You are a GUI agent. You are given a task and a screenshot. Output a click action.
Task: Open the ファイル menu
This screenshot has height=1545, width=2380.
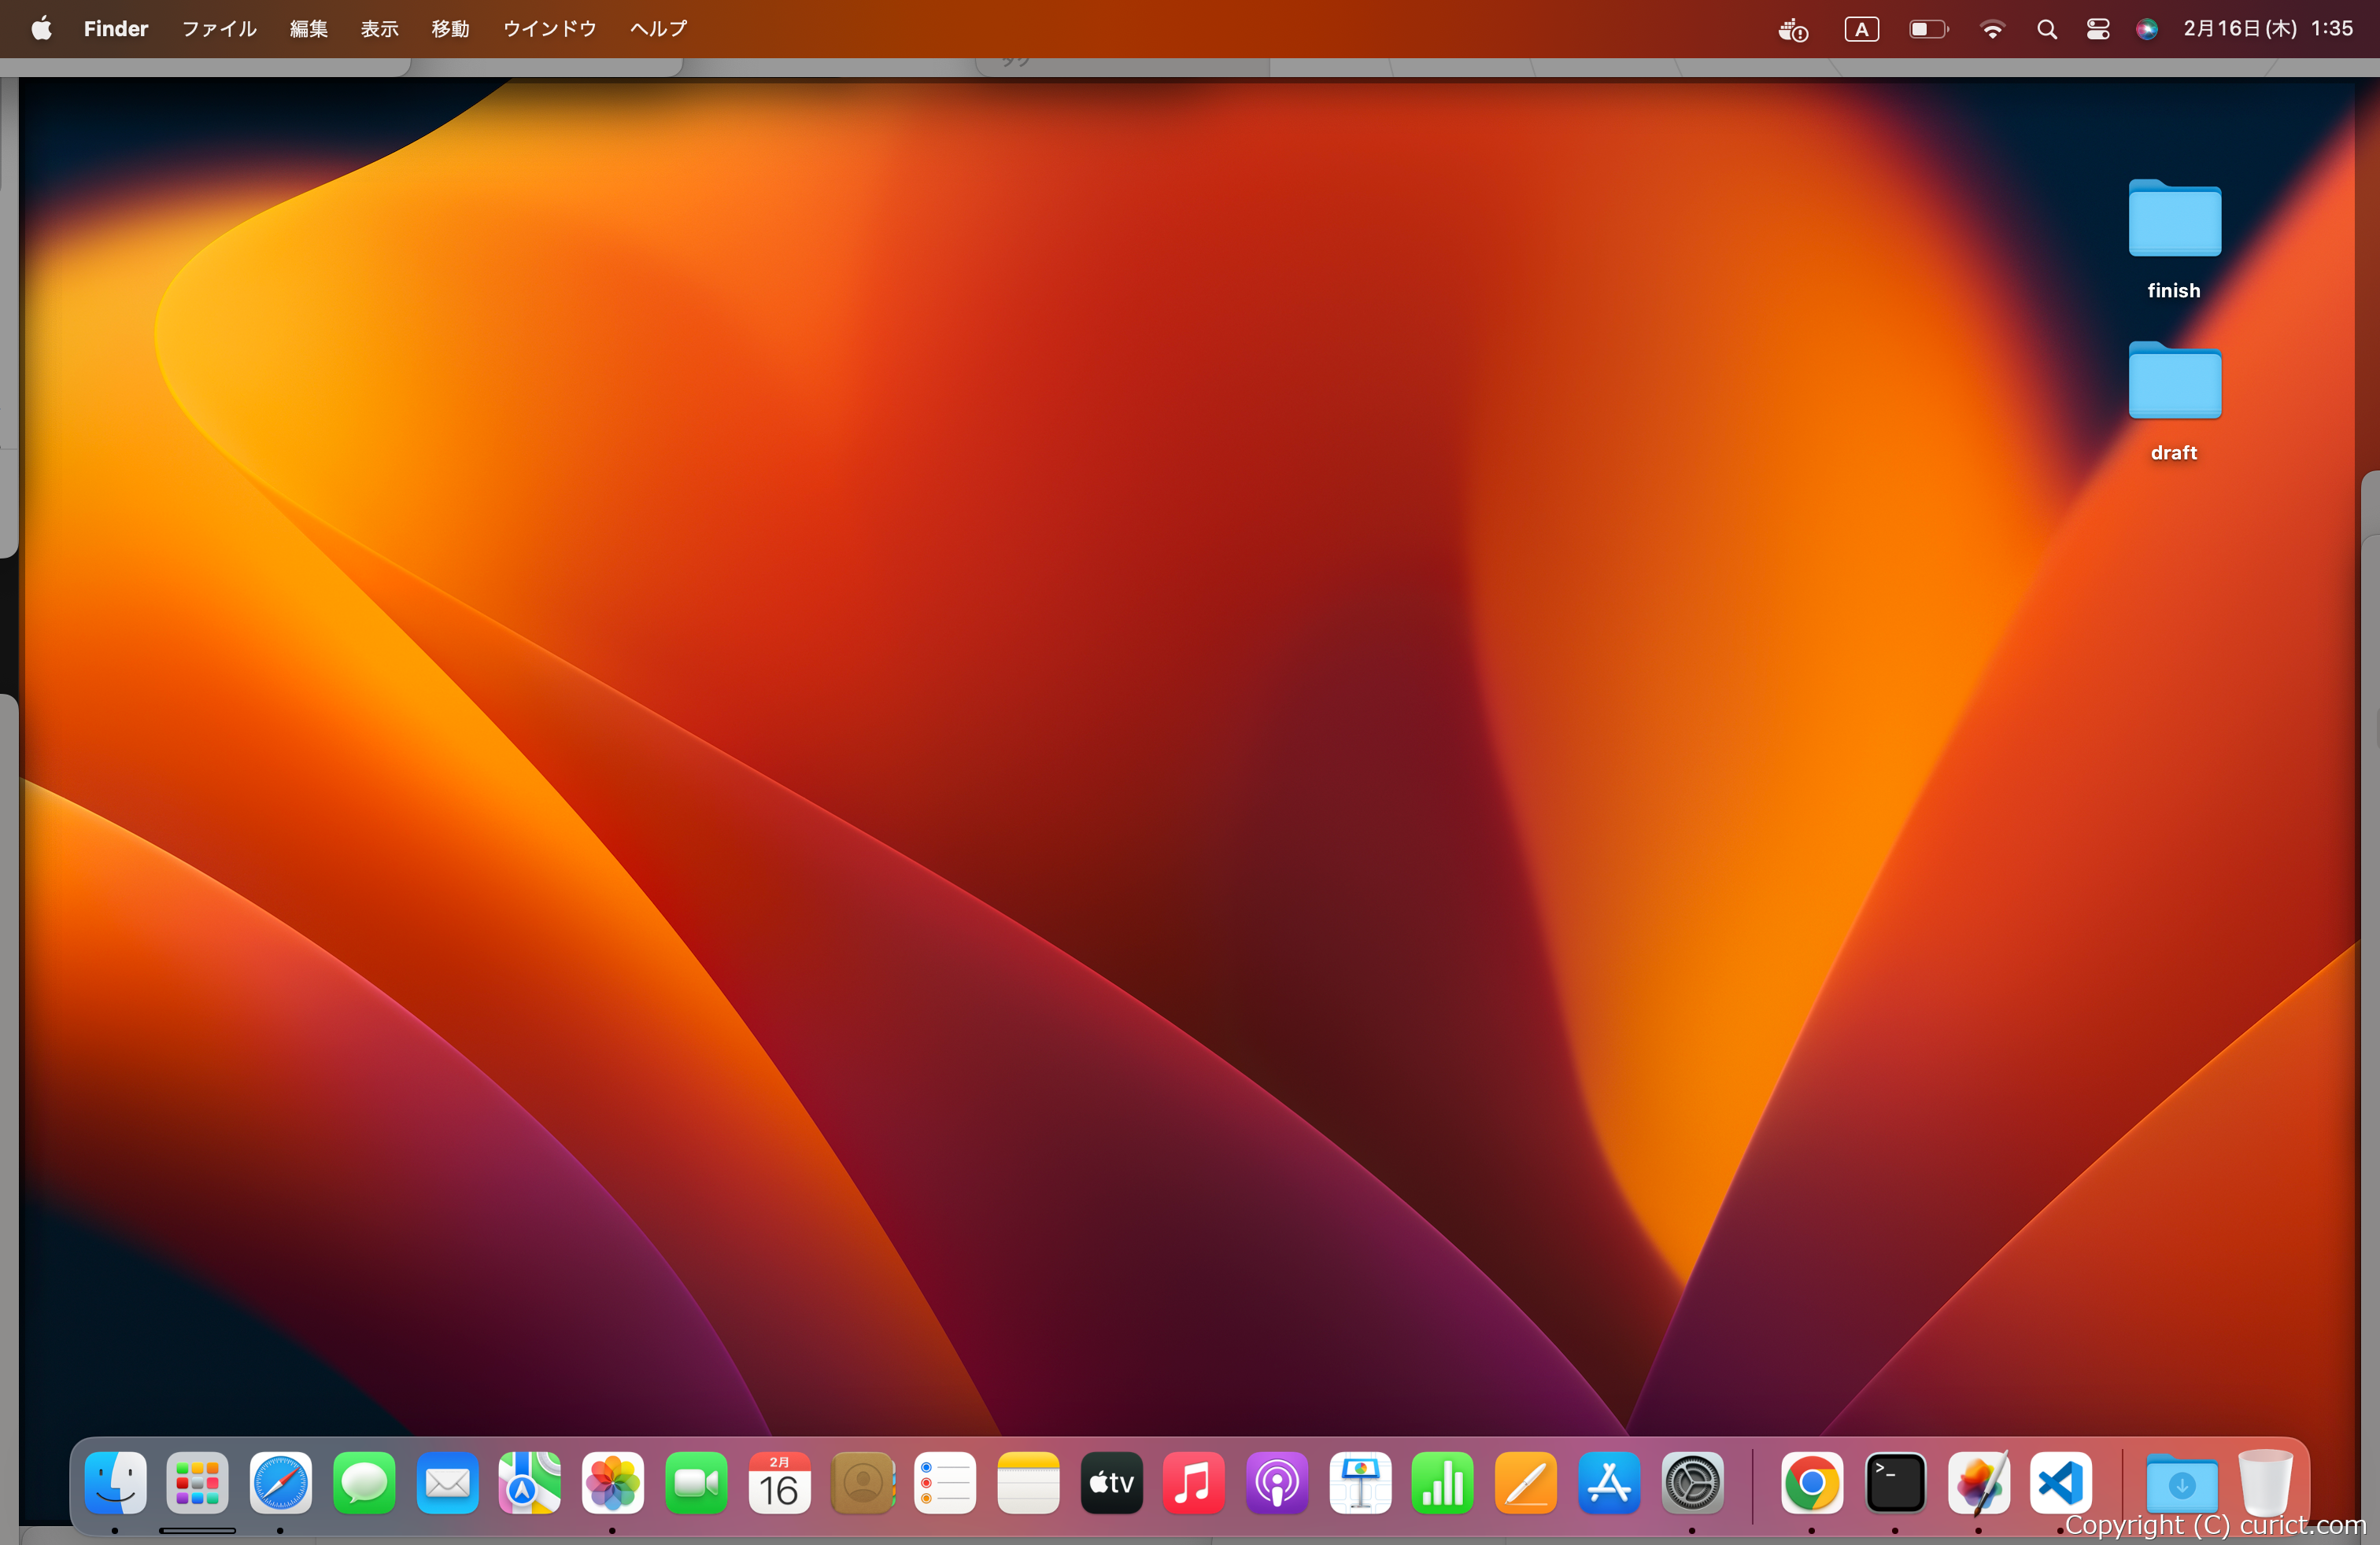tap(219, 28)
